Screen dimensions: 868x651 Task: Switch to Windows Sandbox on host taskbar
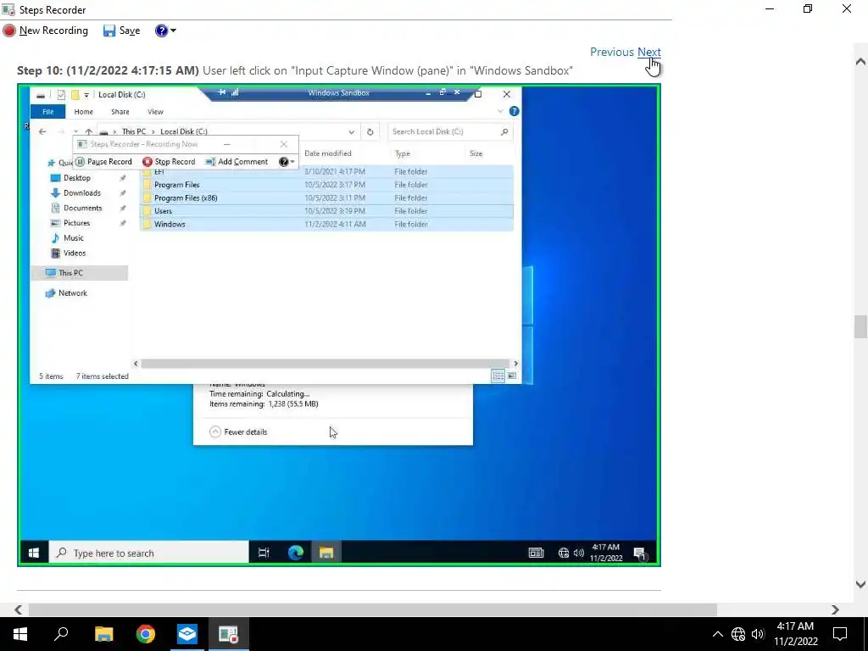(187, 634)
